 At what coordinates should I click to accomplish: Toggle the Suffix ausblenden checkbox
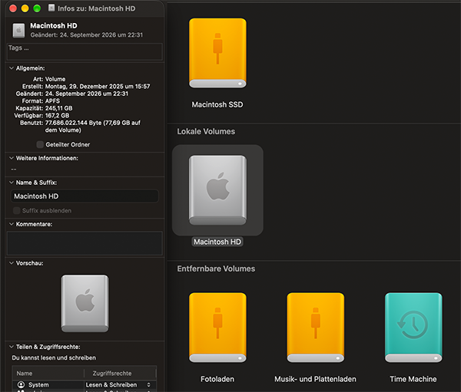tap(16, 210)
